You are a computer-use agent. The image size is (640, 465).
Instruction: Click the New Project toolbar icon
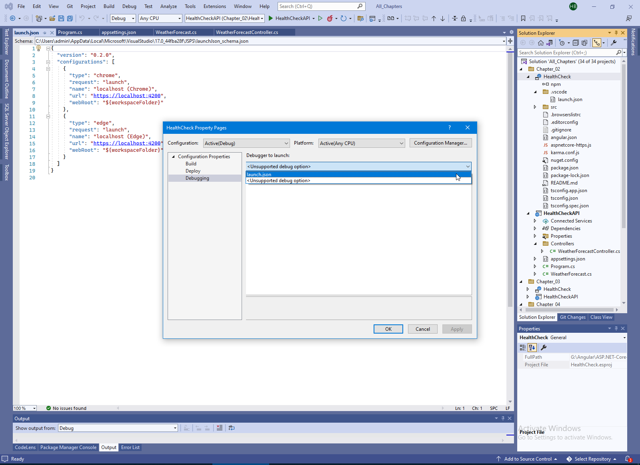click(39, 18)
